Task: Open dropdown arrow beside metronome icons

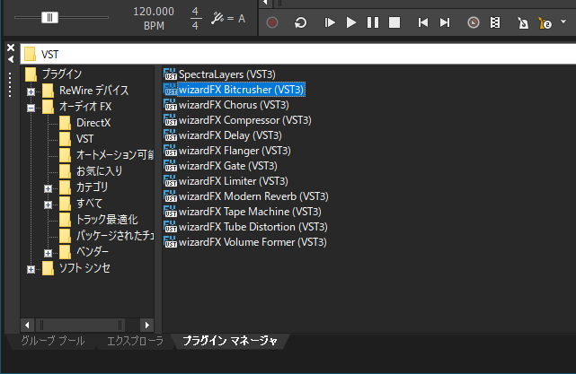Action: (563, 22)
